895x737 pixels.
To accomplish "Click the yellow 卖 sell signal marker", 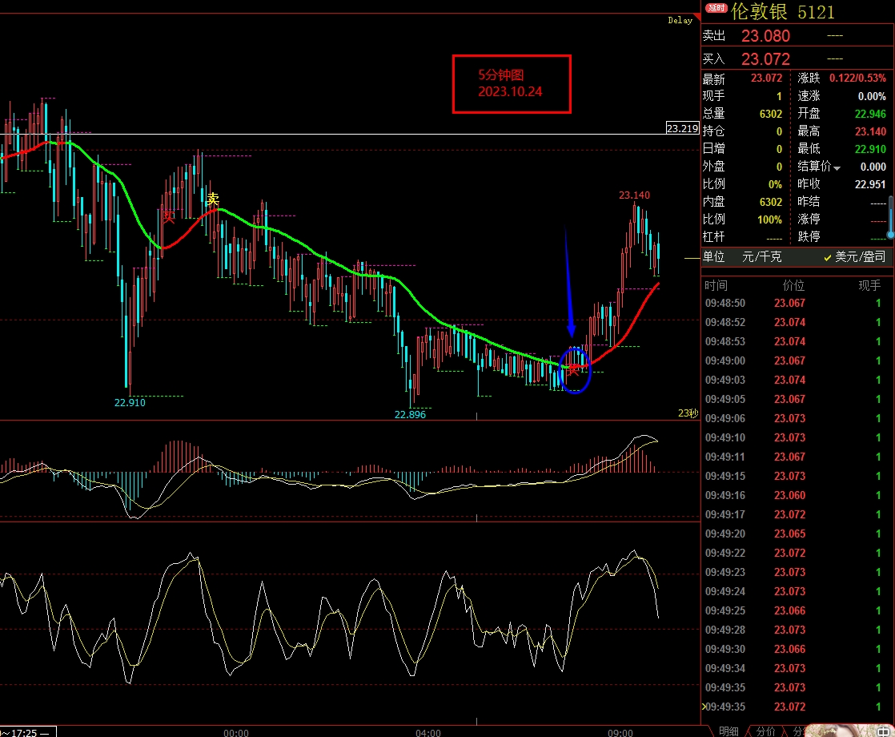I will pyautogui.click(x=212, y=199).
